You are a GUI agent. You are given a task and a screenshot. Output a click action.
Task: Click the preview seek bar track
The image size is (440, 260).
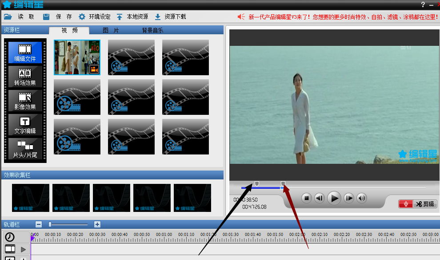pyautogui.click(x=333, y=187)
